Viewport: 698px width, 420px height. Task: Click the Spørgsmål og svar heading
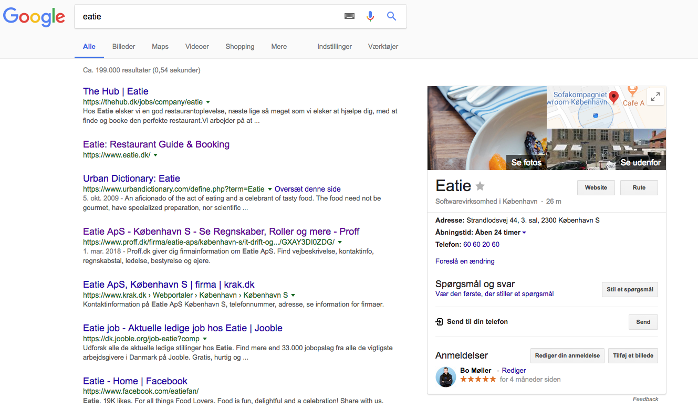(475, 284)
